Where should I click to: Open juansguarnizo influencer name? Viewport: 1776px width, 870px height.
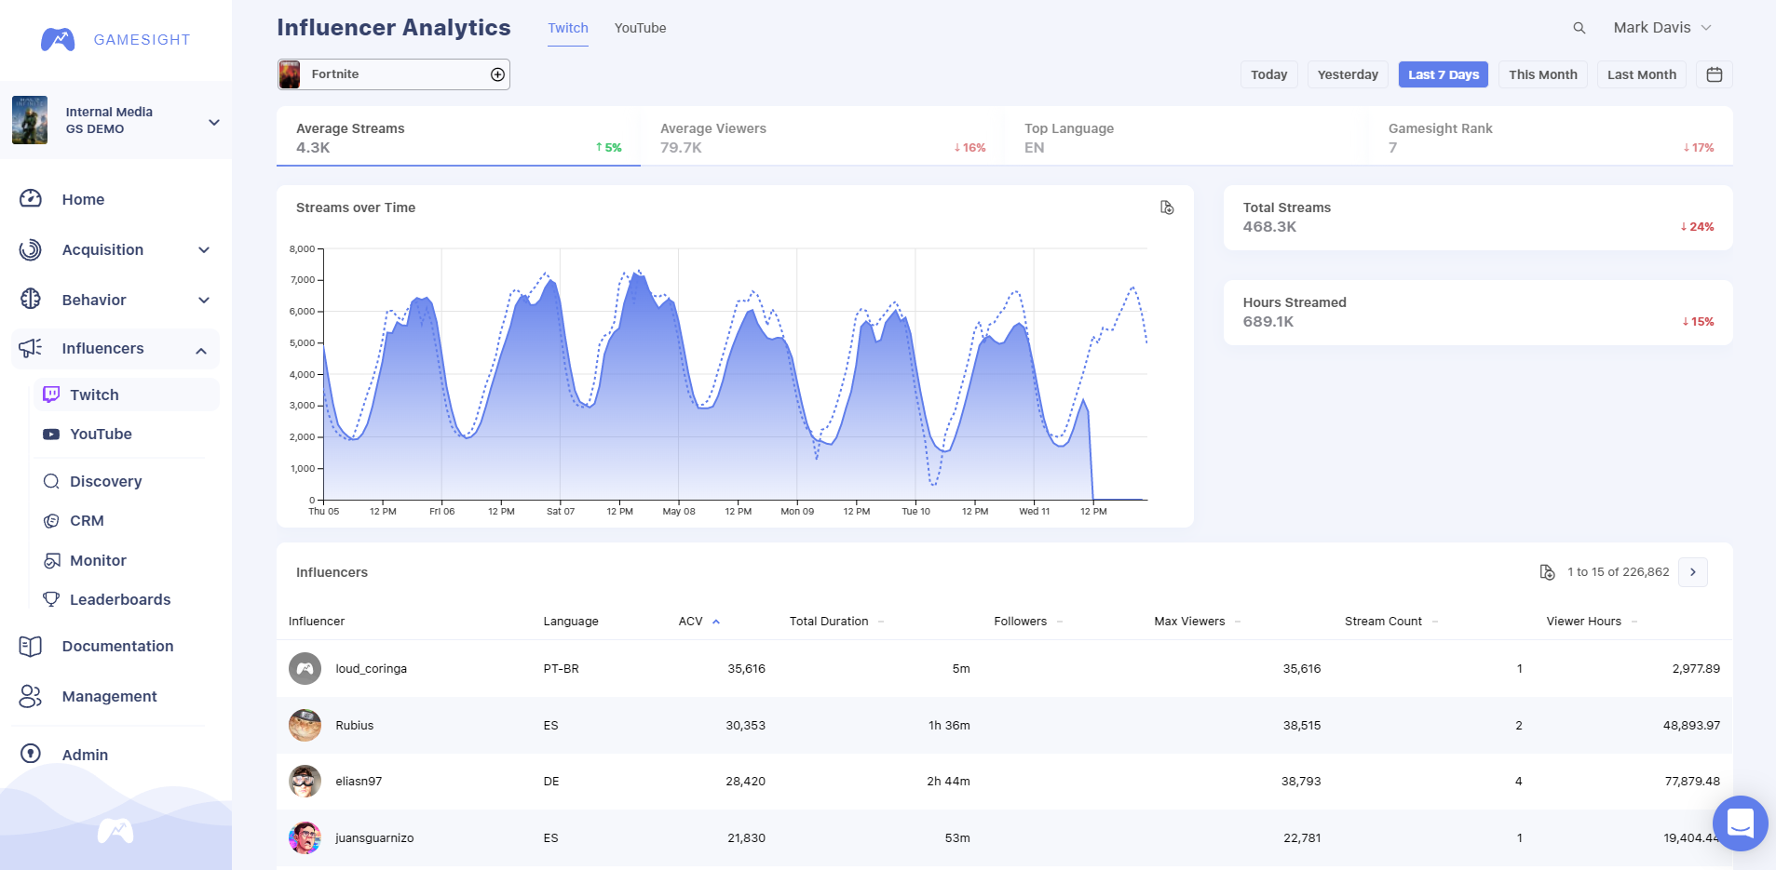[x=374, y=838]
